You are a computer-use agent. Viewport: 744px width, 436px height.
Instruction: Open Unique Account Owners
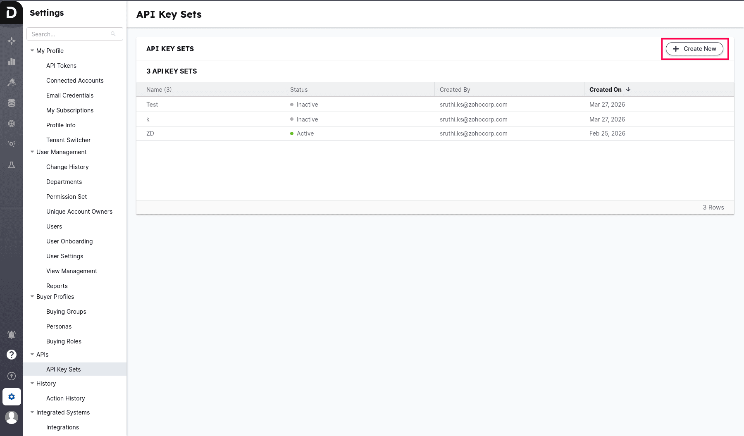[x=79, y=212]
